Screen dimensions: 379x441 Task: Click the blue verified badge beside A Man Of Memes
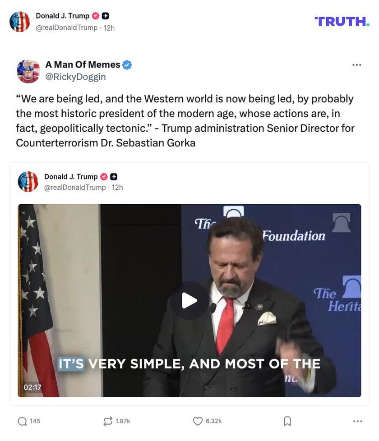pyautogui.click(x=127, y=64)
